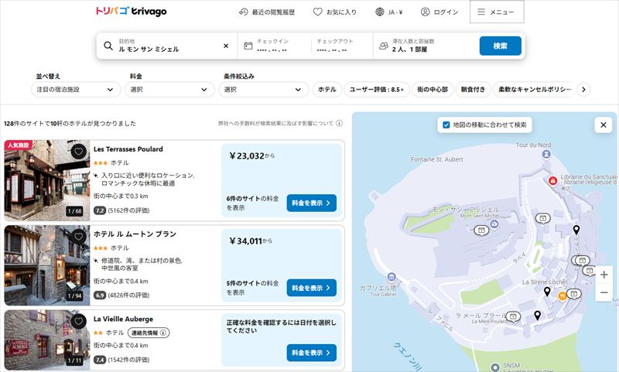Click the hotel marker near ラ メール プラール

[513, 317]
